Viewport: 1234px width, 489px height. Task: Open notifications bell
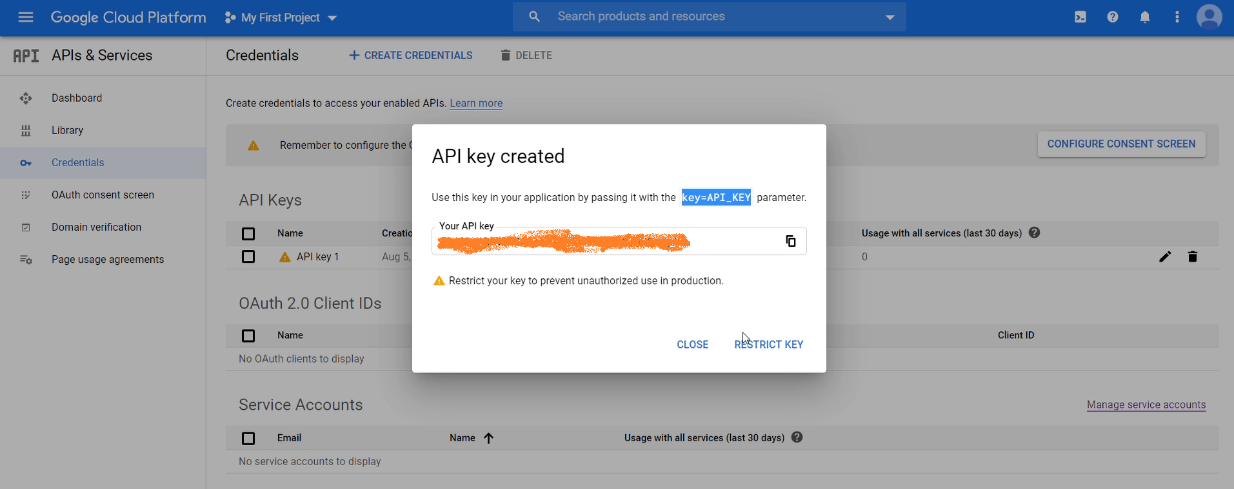[1145, 17]
